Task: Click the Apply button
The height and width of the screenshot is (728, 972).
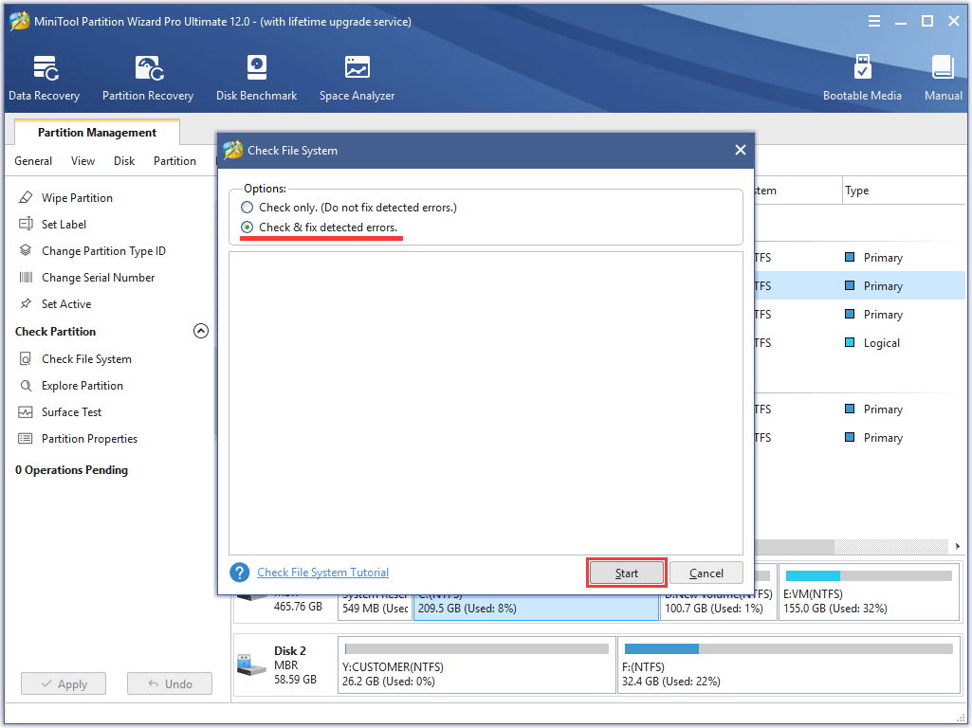Action: [64, 684]
